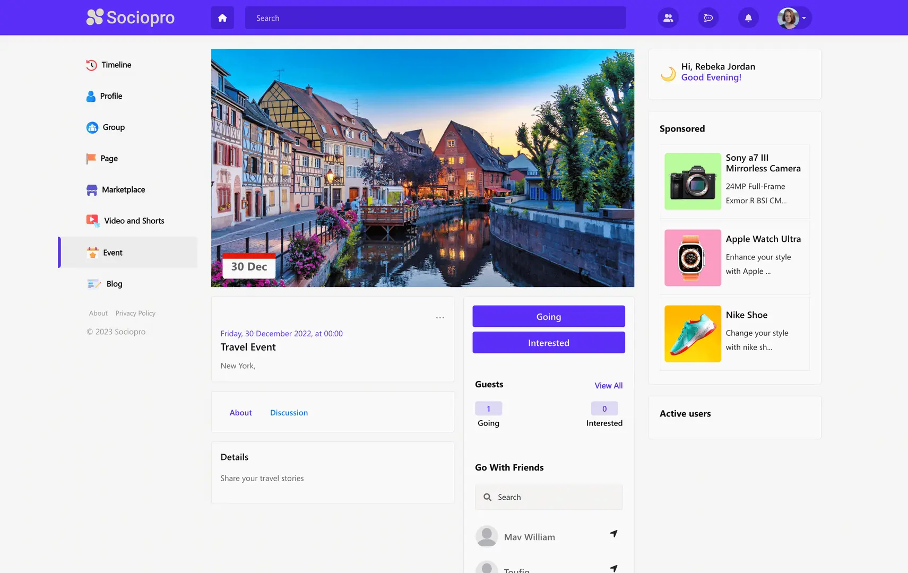The width and height of the screenshot is (908, 573).
Task: Open the chat messages icon
Action: point(708,18)
